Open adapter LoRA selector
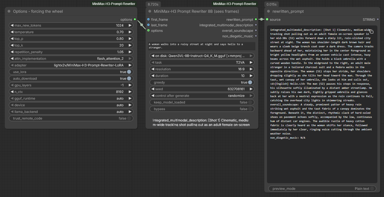Image resolution: width=384 pixels, height=197 pixels. tap(71, 65)
